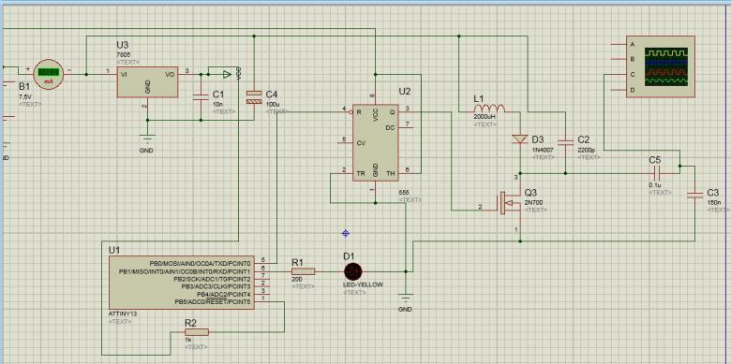
Task: Click capacitor C2 2200p
Action: 565,141
